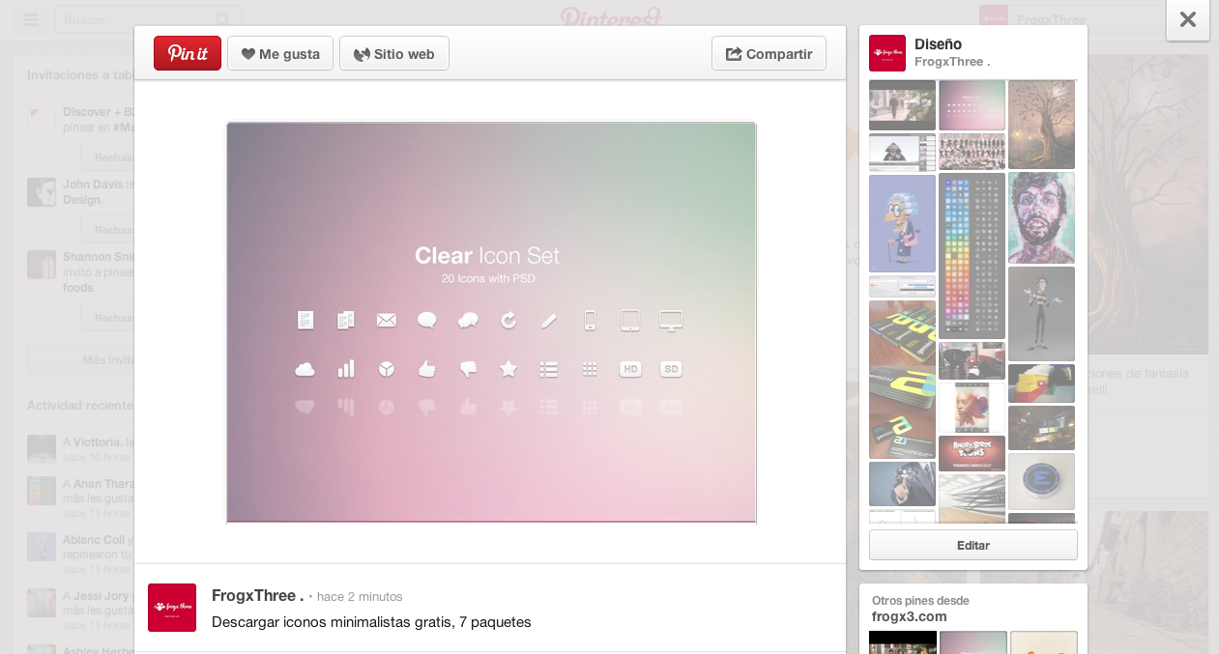Open the hamburger menu icon

31,19
